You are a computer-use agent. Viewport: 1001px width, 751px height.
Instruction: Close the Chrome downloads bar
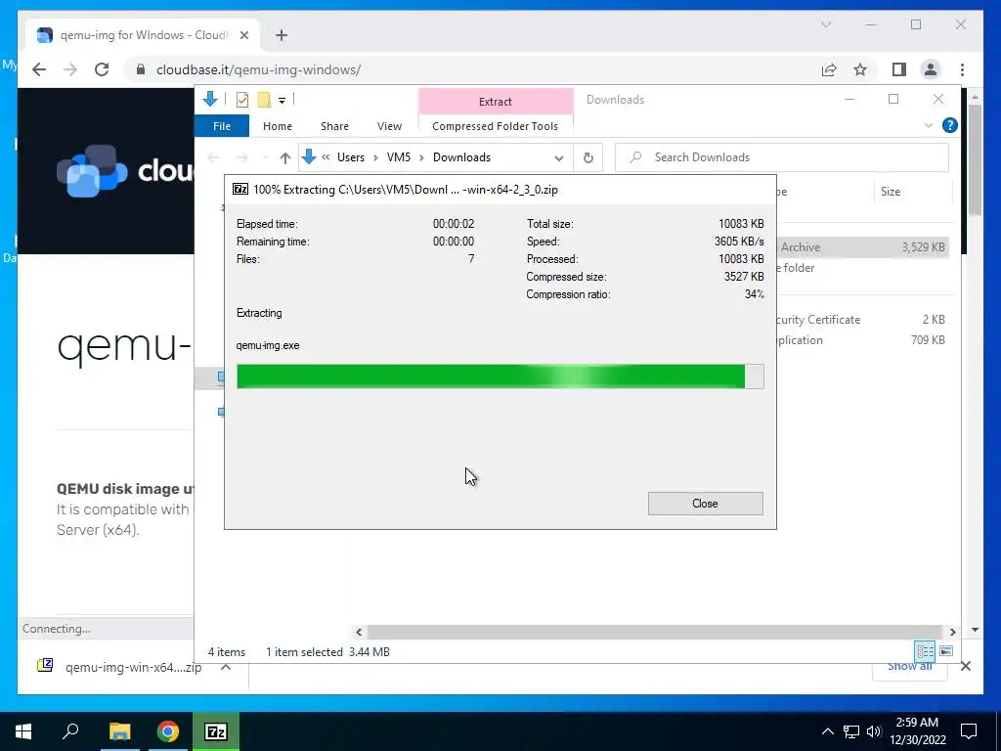(966, 666)
